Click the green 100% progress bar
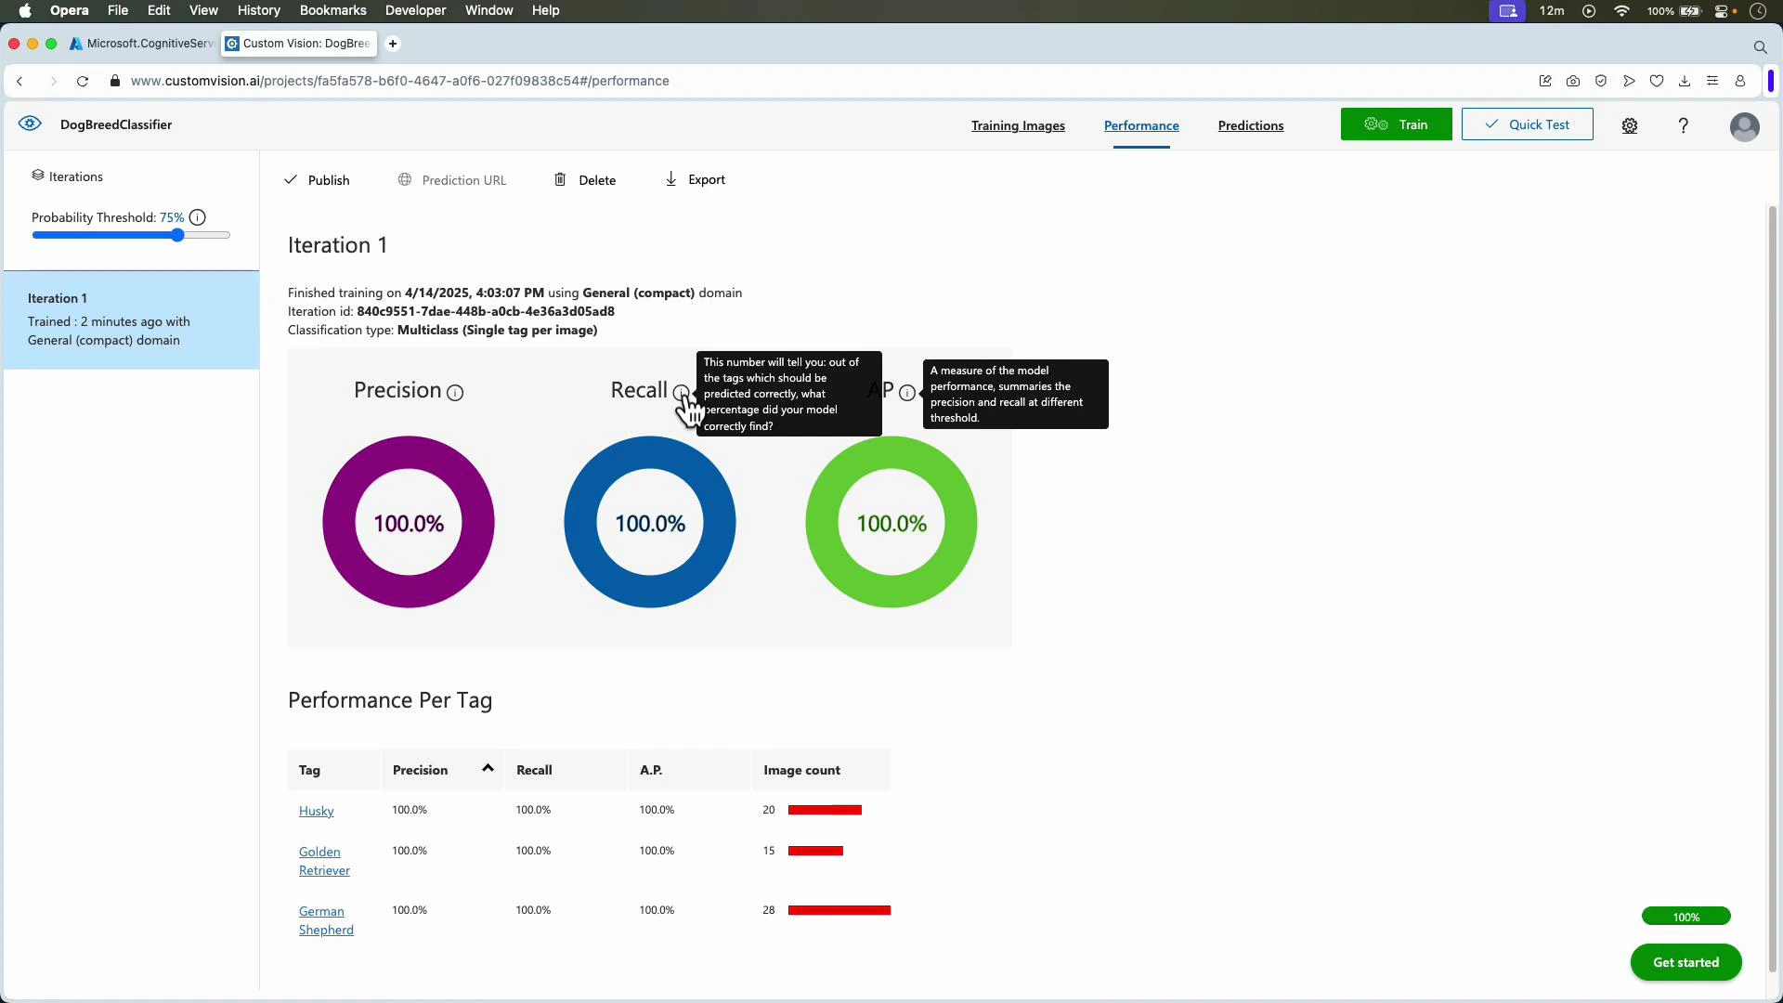 1685,917
